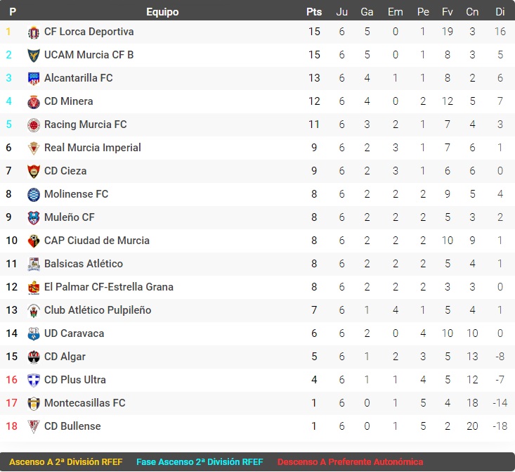Open El Palmar CF-Estrella Grana team link

pos(108,287)
